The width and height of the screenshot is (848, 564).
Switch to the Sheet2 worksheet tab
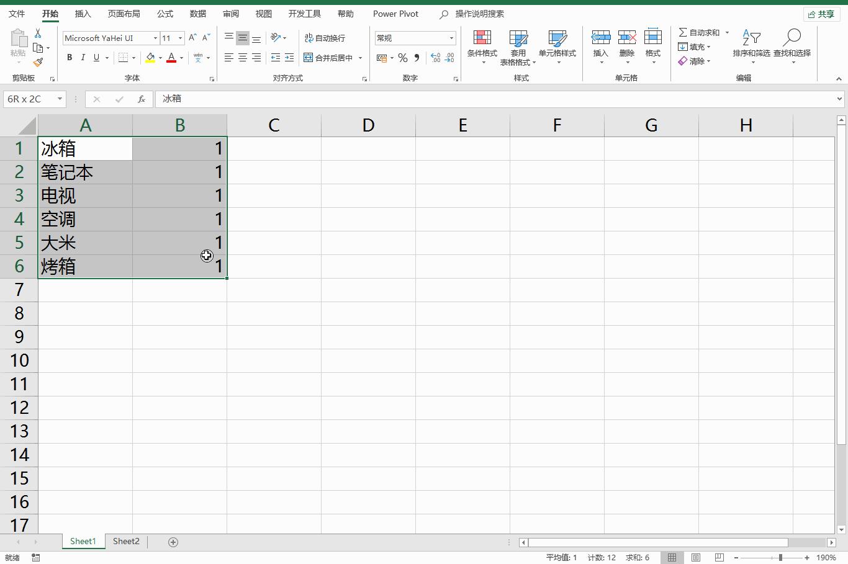[126, 541]
